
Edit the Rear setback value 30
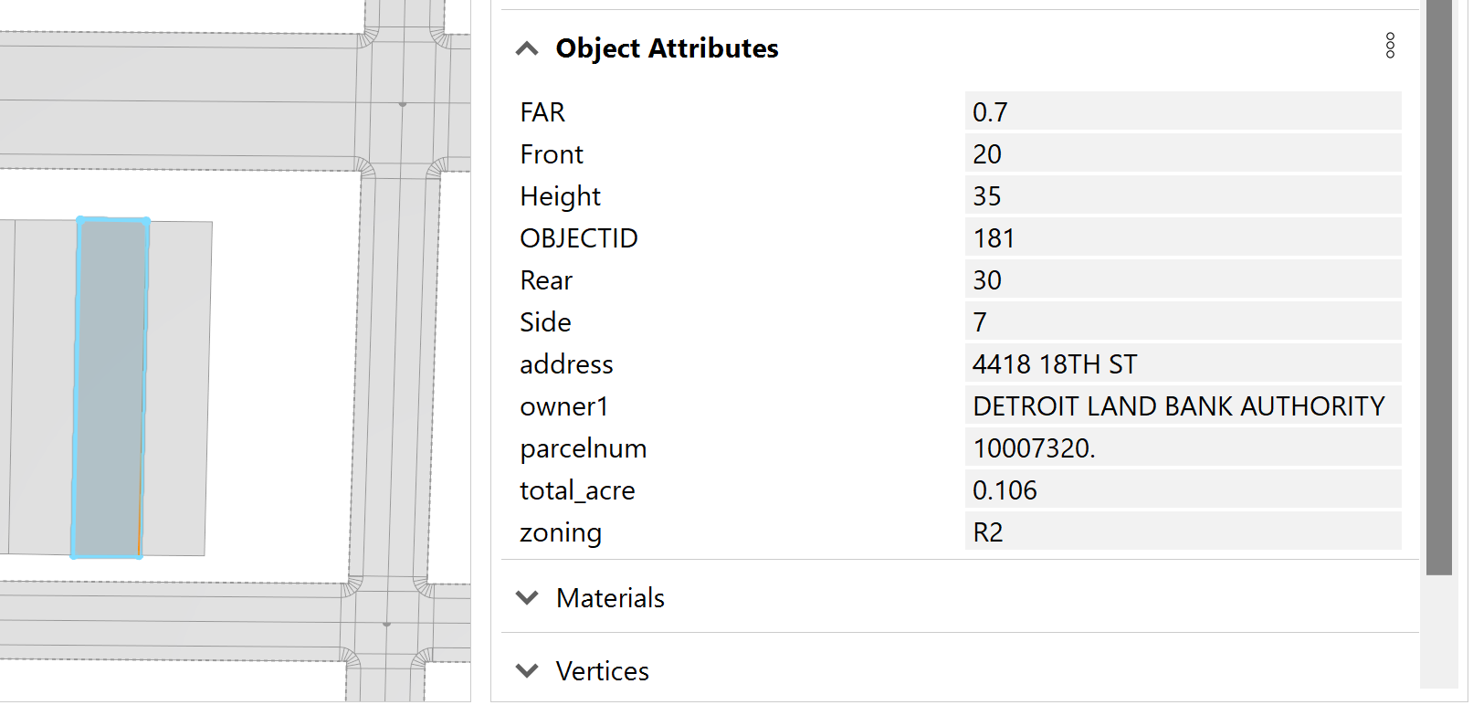1182,279
